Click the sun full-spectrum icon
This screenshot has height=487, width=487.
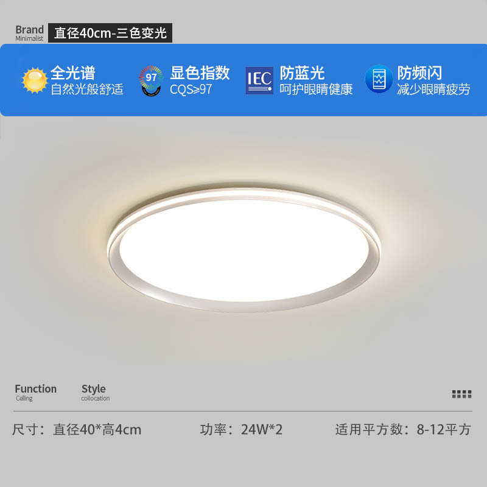pyautogui.click(x=35, y=80)
